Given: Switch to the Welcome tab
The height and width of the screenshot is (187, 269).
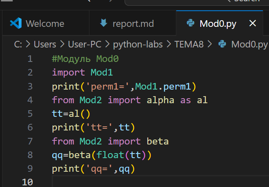Looking at the screenshot, I should coord(45,24).
